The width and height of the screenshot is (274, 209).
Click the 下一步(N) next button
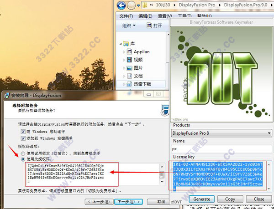coord(128,202)
